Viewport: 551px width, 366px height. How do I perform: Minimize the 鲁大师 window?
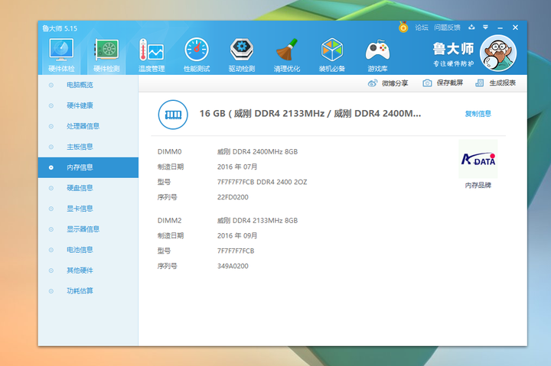click(500, 28)
